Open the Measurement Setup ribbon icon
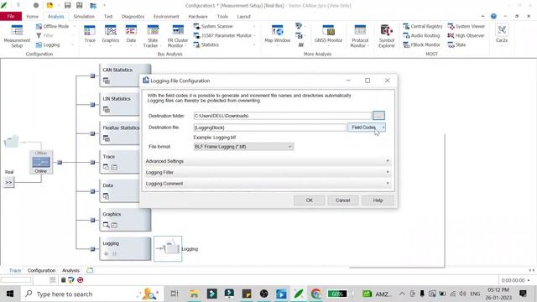Screen dimensions: 537x302 17,36
